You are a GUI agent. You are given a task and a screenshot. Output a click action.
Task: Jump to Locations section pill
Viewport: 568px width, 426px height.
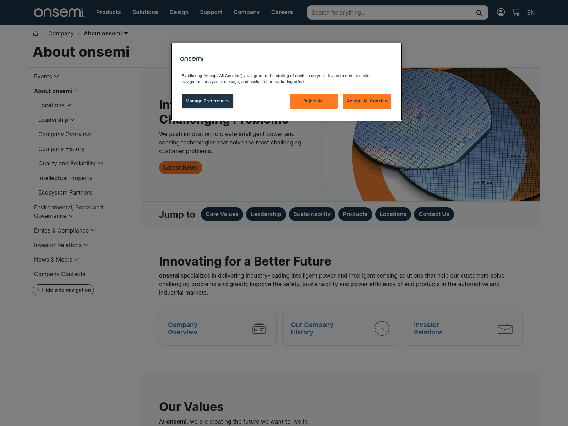pyautogui.click(x=393, y=214)
